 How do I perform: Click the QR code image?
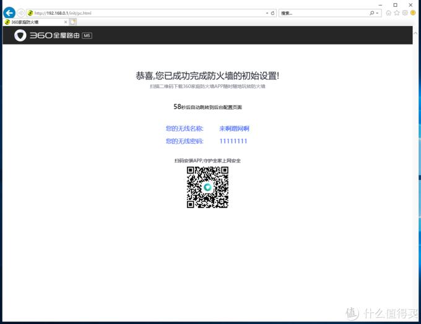[x=207, y=187]
